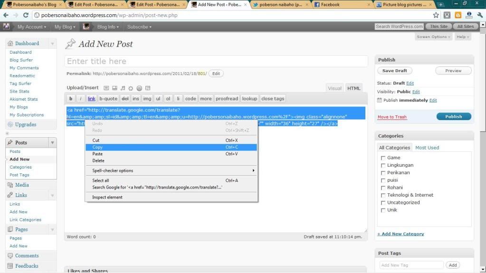
Task: Click the Blogger extension icon in toolbar
Action: point(458,15)
